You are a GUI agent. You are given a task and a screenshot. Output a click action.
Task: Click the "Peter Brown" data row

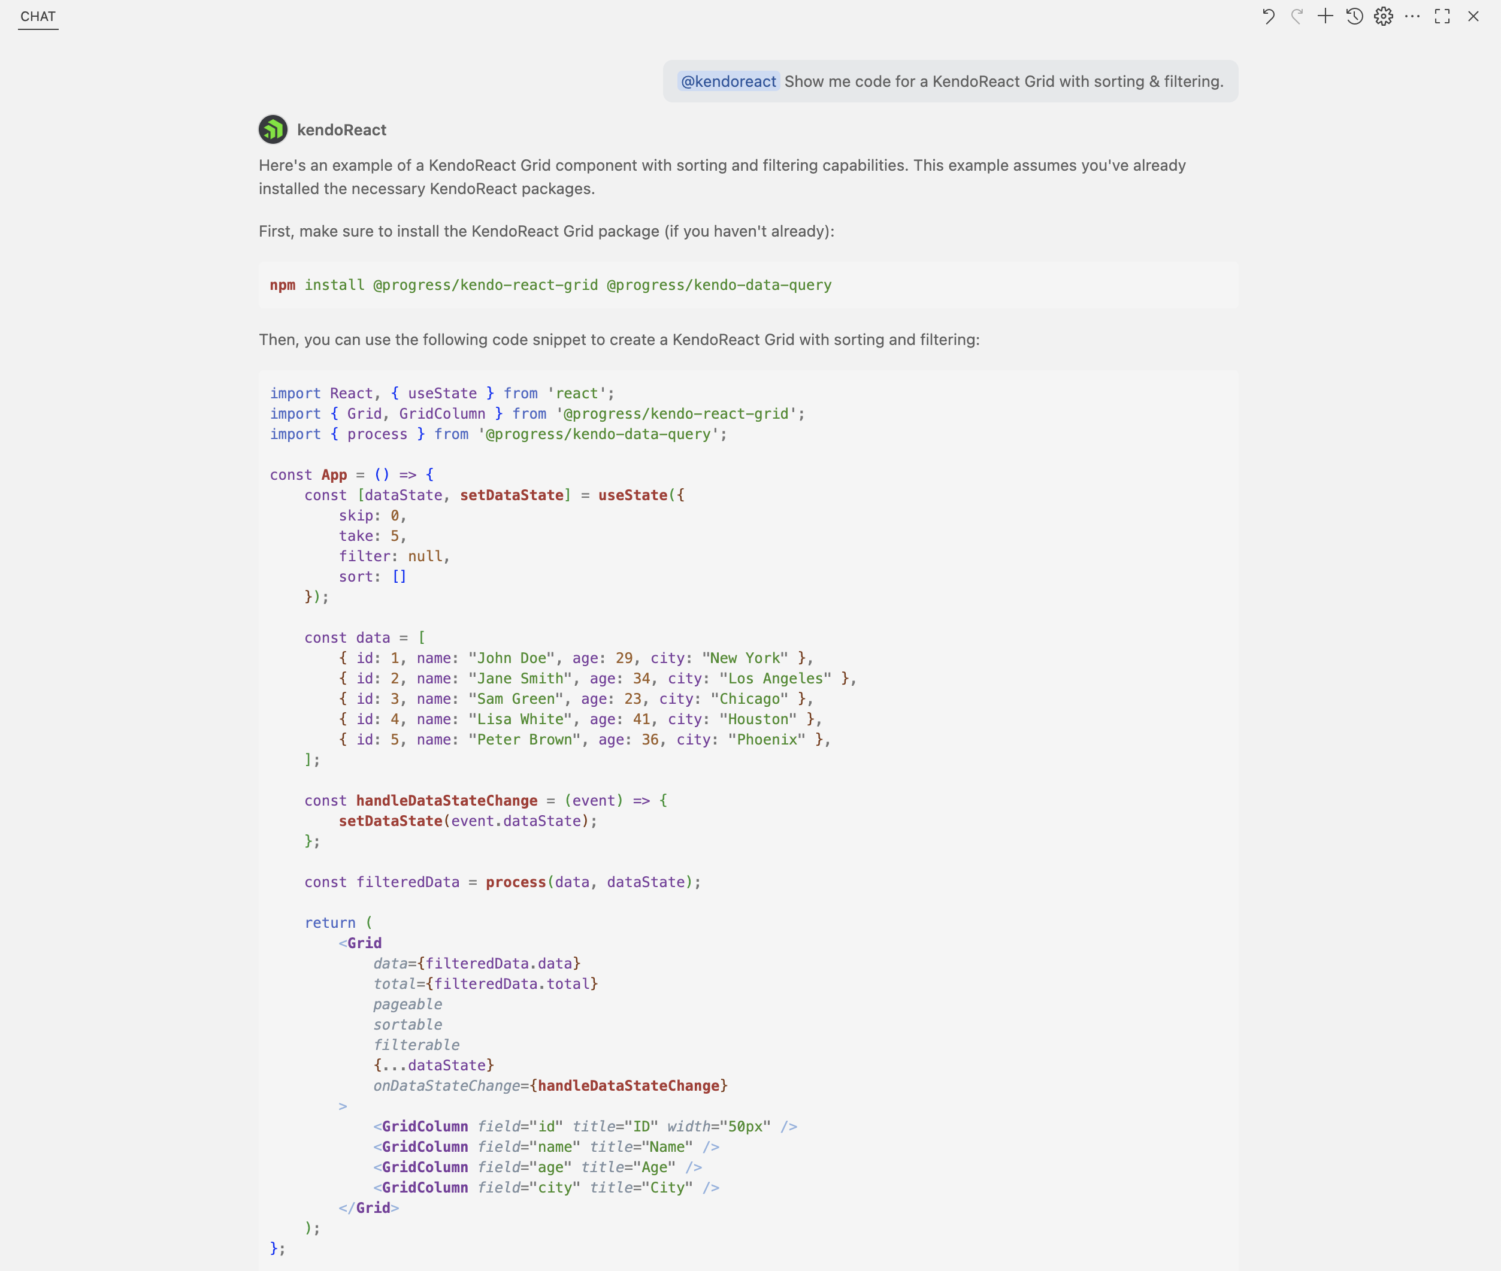(x=585, y=739)
